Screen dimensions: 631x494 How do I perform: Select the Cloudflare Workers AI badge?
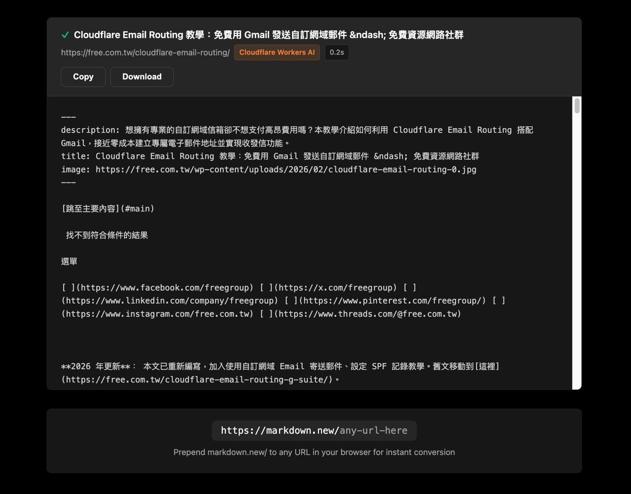click(x=277, y=52)
